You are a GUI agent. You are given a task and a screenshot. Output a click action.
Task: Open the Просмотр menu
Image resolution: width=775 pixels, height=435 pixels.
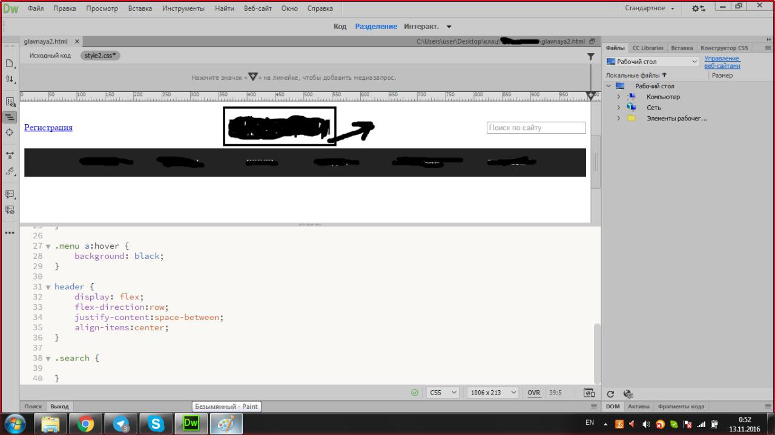[102, 8]
